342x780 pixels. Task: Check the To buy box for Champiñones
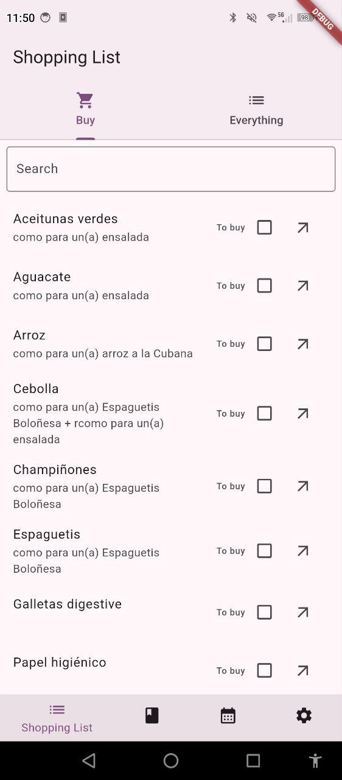pyautogui.click(x=264, y=486)
